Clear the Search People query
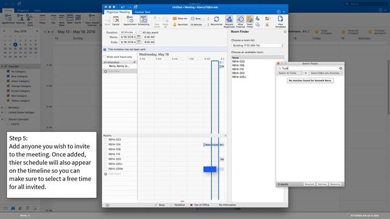Image resolution: width=390 pixels, height=219 pixels. [x=341, y=68]
